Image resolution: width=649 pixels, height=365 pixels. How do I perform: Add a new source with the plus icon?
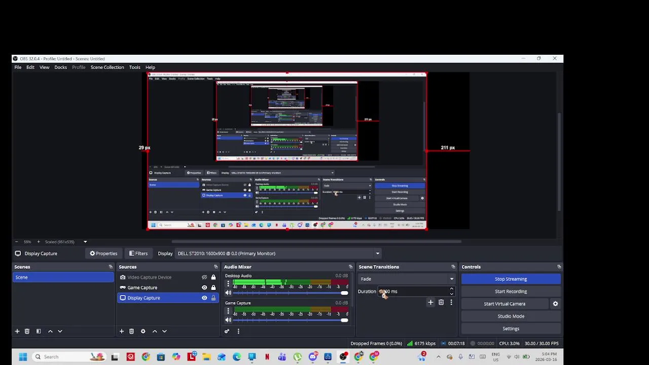point(122,331)
